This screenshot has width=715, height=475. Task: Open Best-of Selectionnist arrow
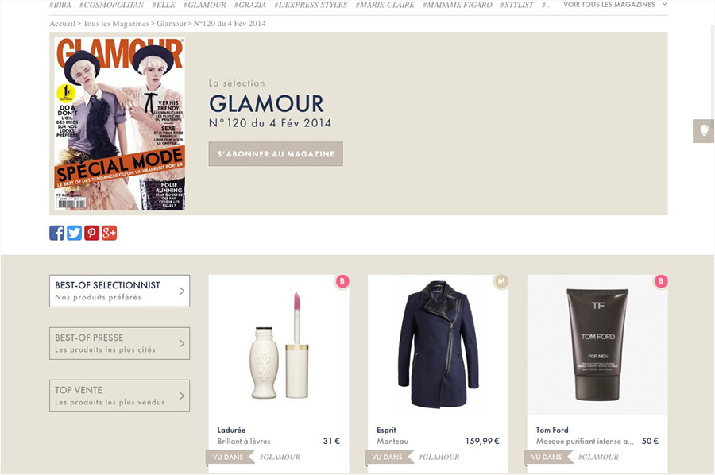tap(181, 291)
